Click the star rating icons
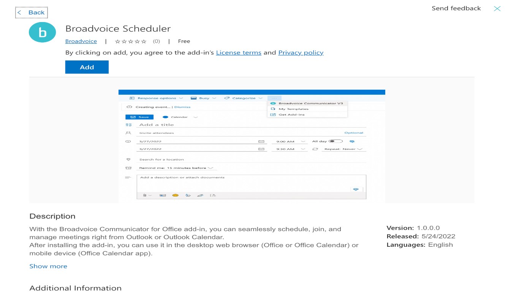Viewport: 519px width, 292px height. coord(130,41)
